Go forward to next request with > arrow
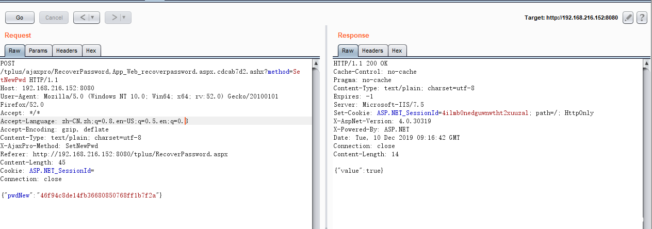Screen dimensions: 652x229 click(x=113, y=18)
